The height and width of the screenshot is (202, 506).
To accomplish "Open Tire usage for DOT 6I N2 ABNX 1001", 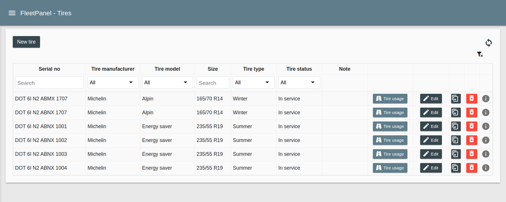I will coord(390,126).
